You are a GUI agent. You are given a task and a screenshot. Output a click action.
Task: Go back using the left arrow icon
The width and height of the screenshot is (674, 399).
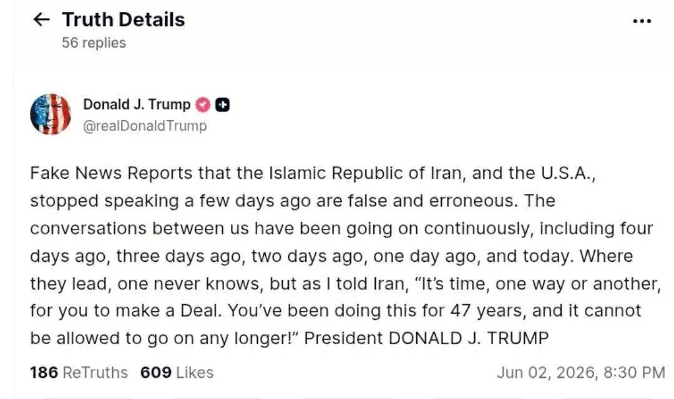pos(42,19)
